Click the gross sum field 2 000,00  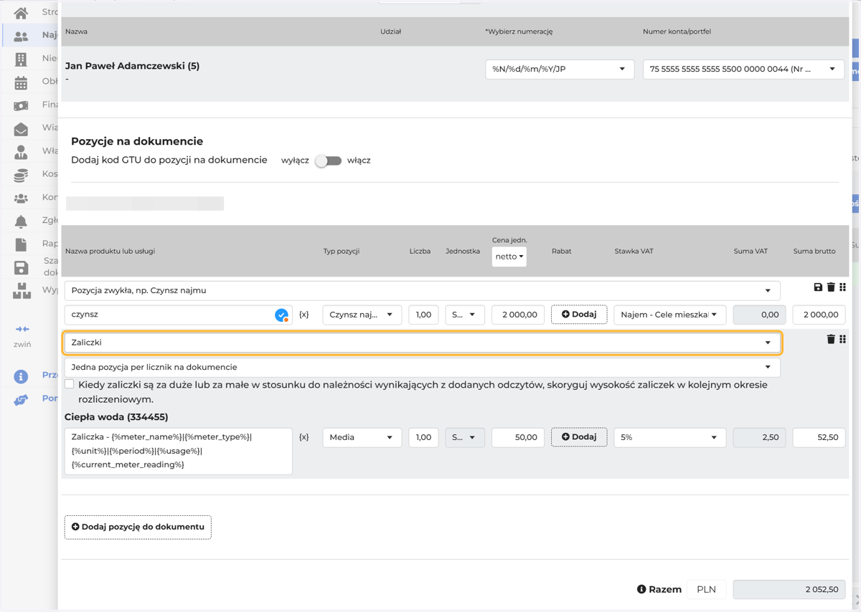[x=819, y=315]
